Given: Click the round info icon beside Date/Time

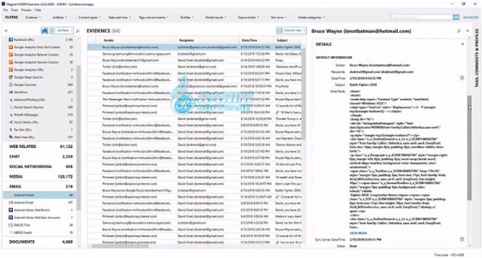Looking at the screenshot, I should tap(462, 78).
